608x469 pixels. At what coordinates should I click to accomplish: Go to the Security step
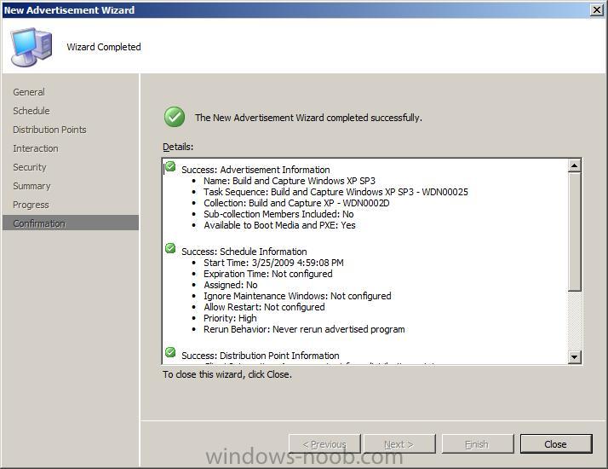pyautogui.click(x=30, y=167)
